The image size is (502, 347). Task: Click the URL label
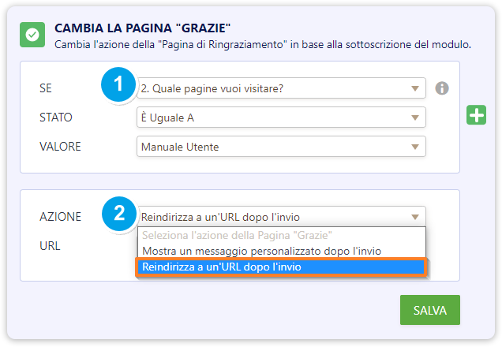pos(50,245)
